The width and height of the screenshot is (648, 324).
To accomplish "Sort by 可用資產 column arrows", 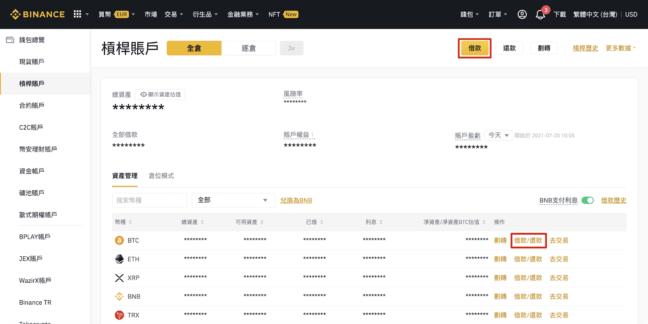I will coord(262,222).
